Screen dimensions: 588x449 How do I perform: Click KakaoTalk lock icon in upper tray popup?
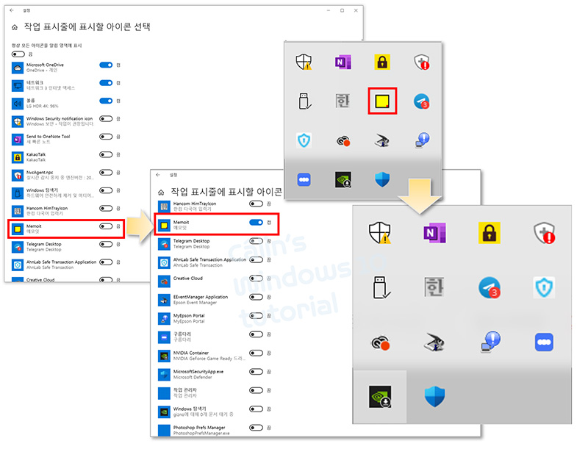click(x=382, y=62)
